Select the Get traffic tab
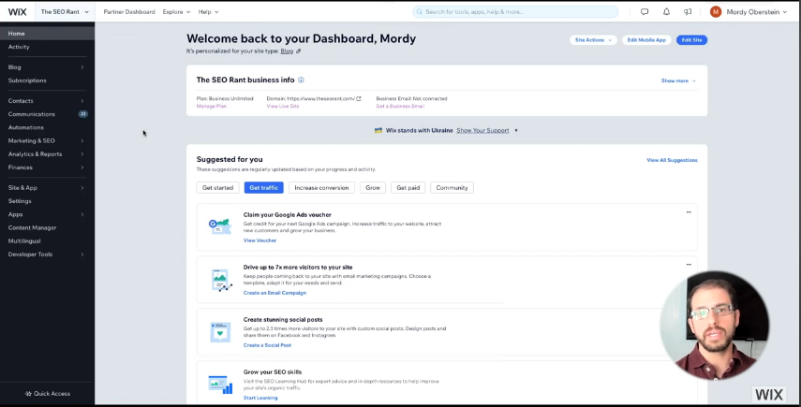Image resolution: width=801 pixels, height=407 pixels. pos(263,188)
